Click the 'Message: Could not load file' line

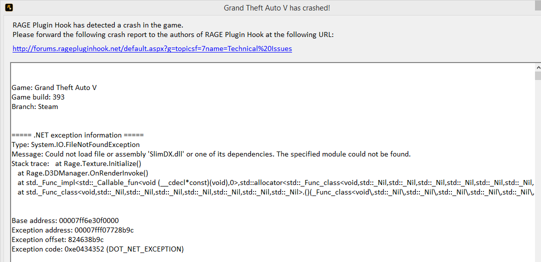click(x=211, y=154)
